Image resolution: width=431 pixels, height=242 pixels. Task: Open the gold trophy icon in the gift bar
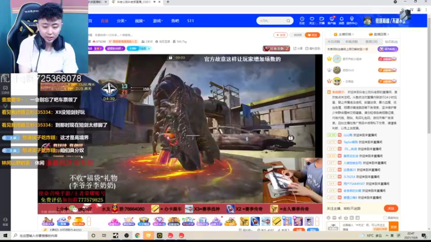tap(78, 221)
